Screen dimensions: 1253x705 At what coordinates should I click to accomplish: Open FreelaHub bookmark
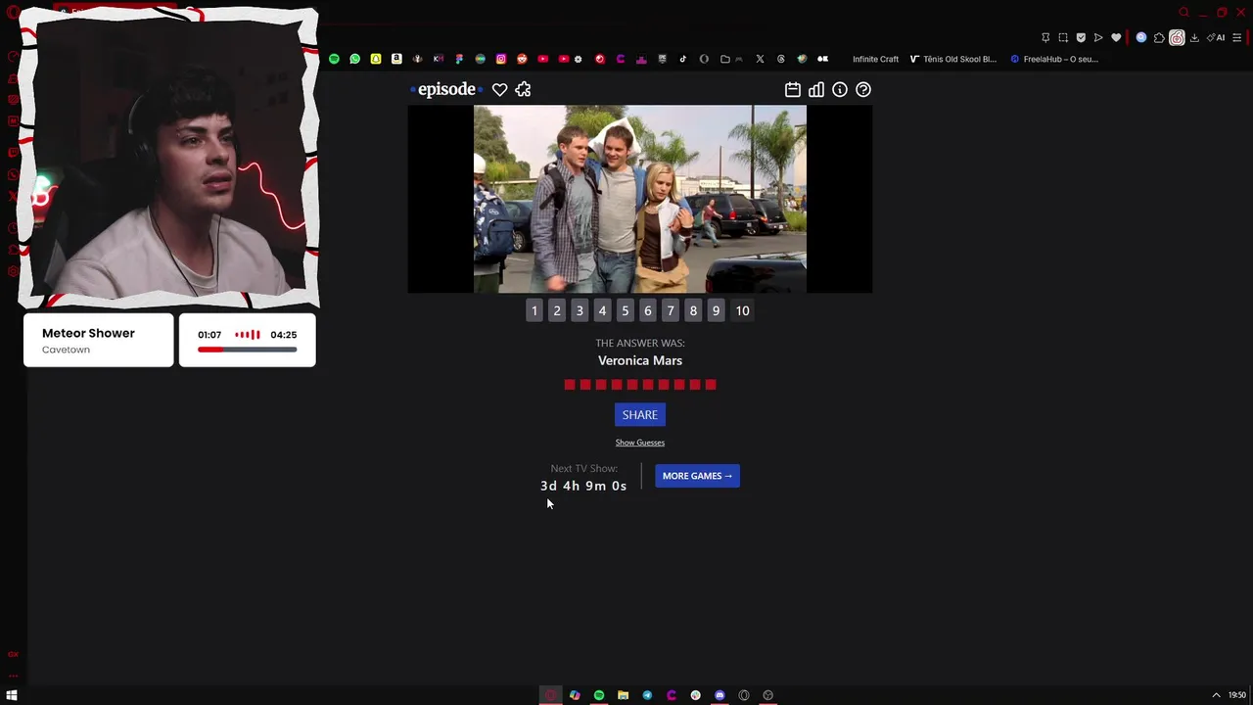point(1054,59)
